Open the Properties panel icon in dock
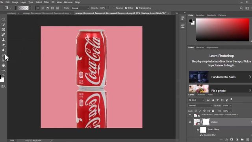The height and width of the screenshot is (142, 252). [x=183, y=26]
